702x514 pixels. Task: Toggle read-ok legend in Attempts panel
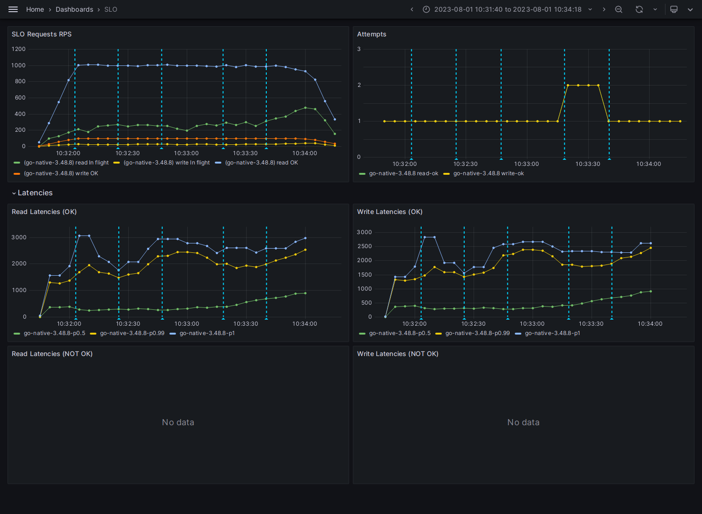point(403,173)
